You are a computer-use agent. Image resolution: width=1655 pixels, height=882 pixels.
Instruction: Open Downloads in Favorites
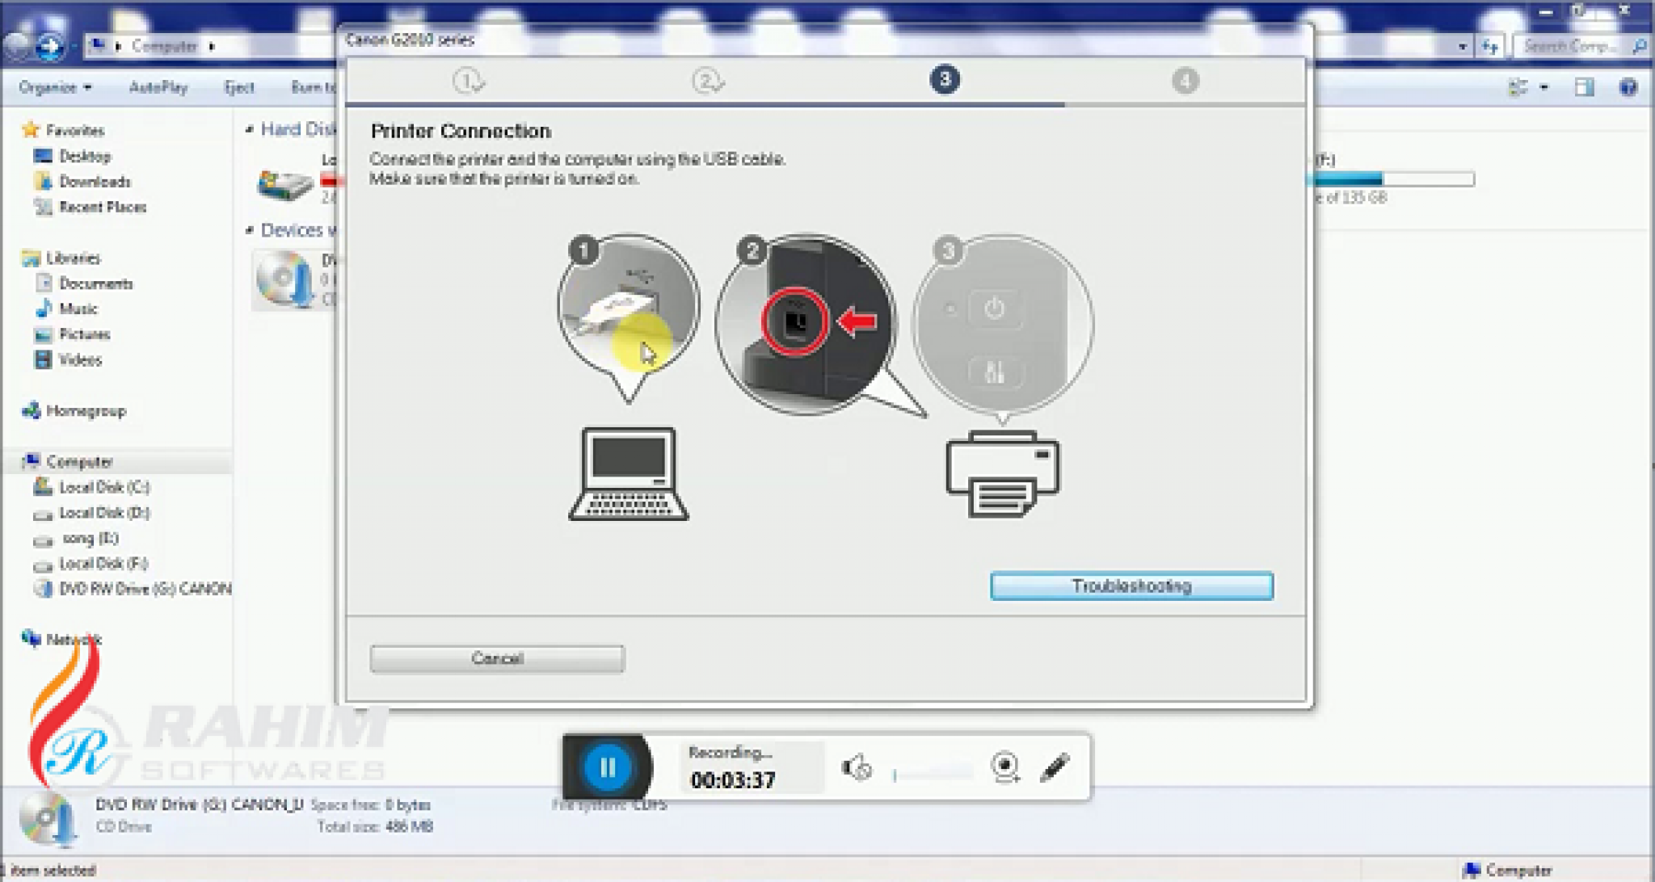point(95,182)
